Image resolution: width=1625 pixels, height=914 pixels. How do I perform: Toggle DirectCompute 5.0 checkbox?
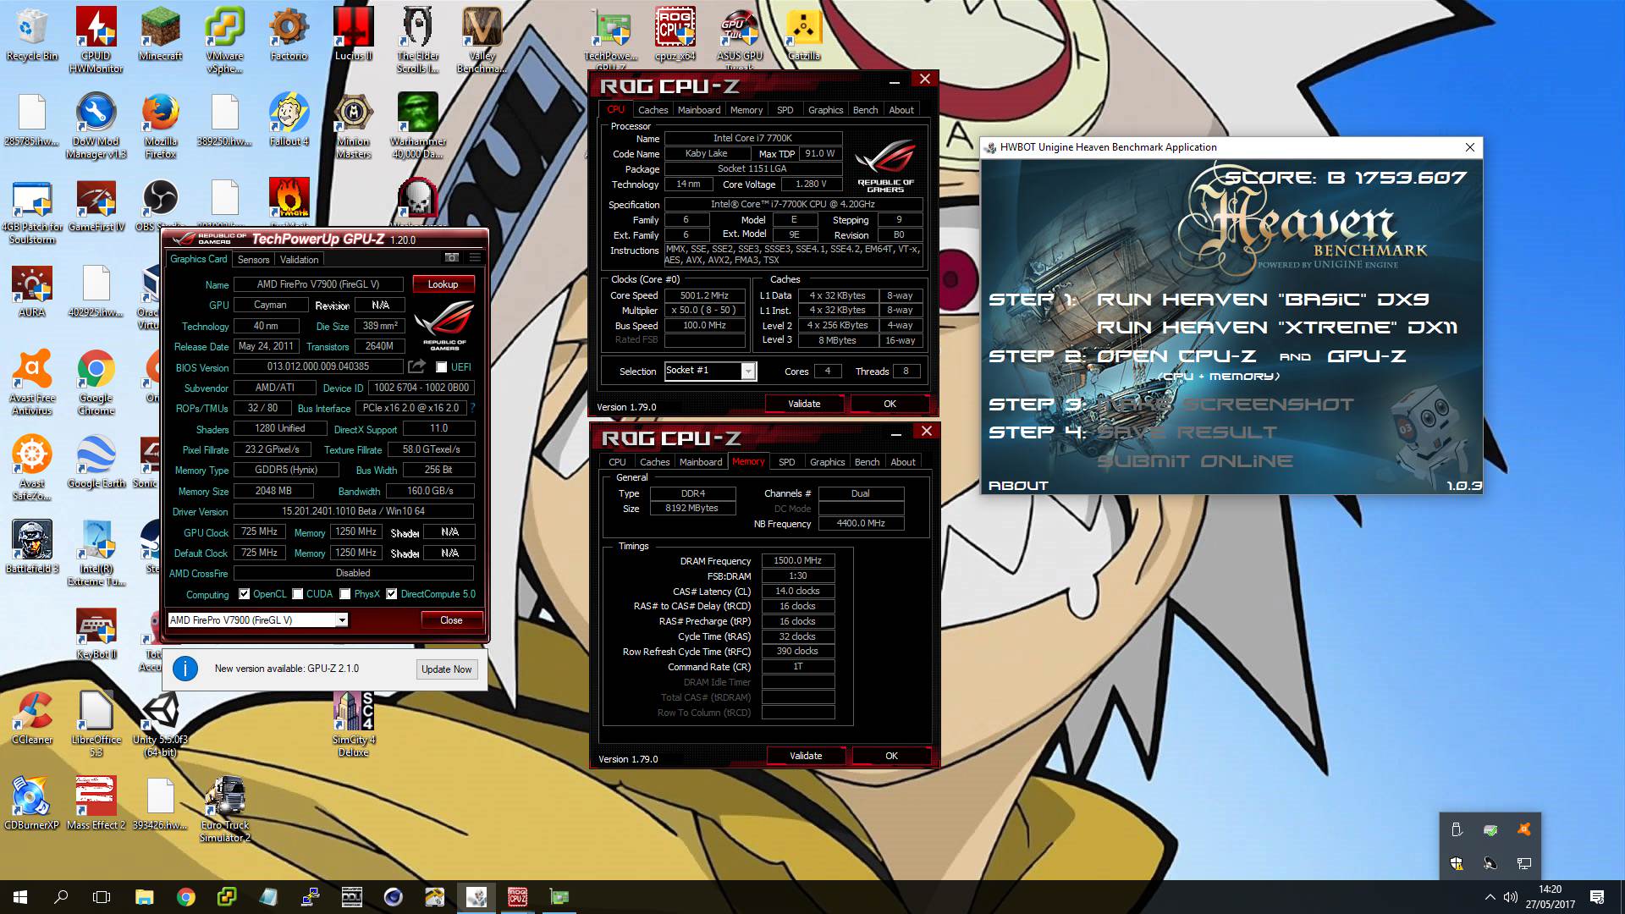391,594
